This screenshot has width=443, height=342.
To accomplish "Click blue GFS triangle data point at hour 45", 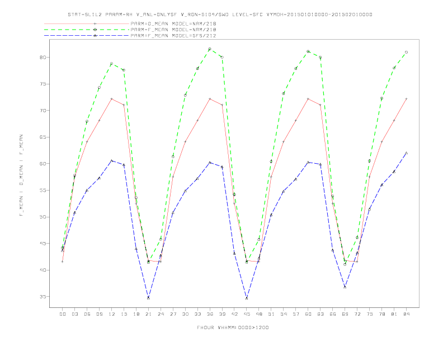I will pos(247,298).
